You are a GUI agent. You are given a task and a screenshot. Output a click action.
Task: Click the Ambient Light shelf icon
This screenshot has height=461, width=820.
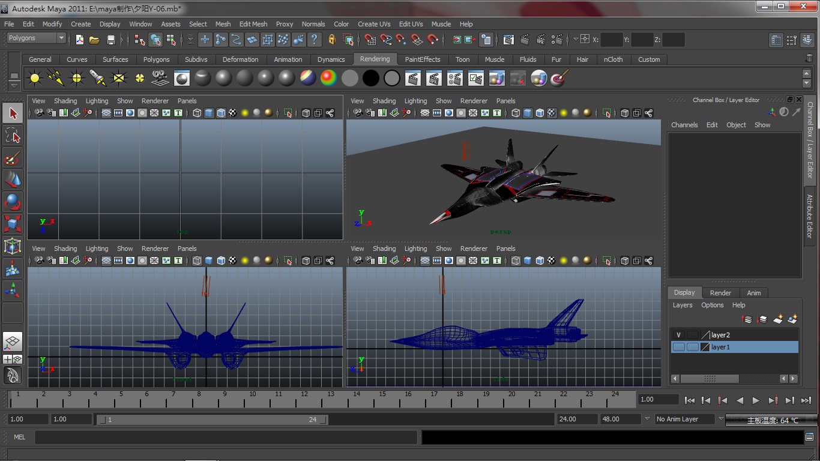35,78
